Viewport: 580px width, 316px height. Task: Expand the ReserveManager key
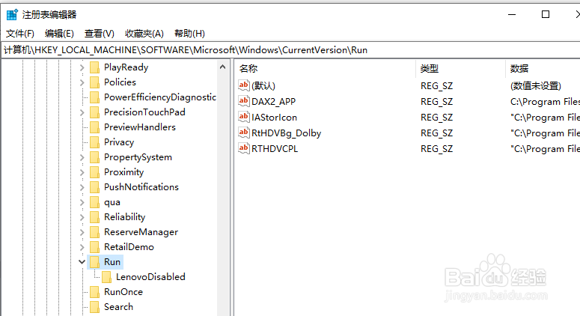(82, 232)
